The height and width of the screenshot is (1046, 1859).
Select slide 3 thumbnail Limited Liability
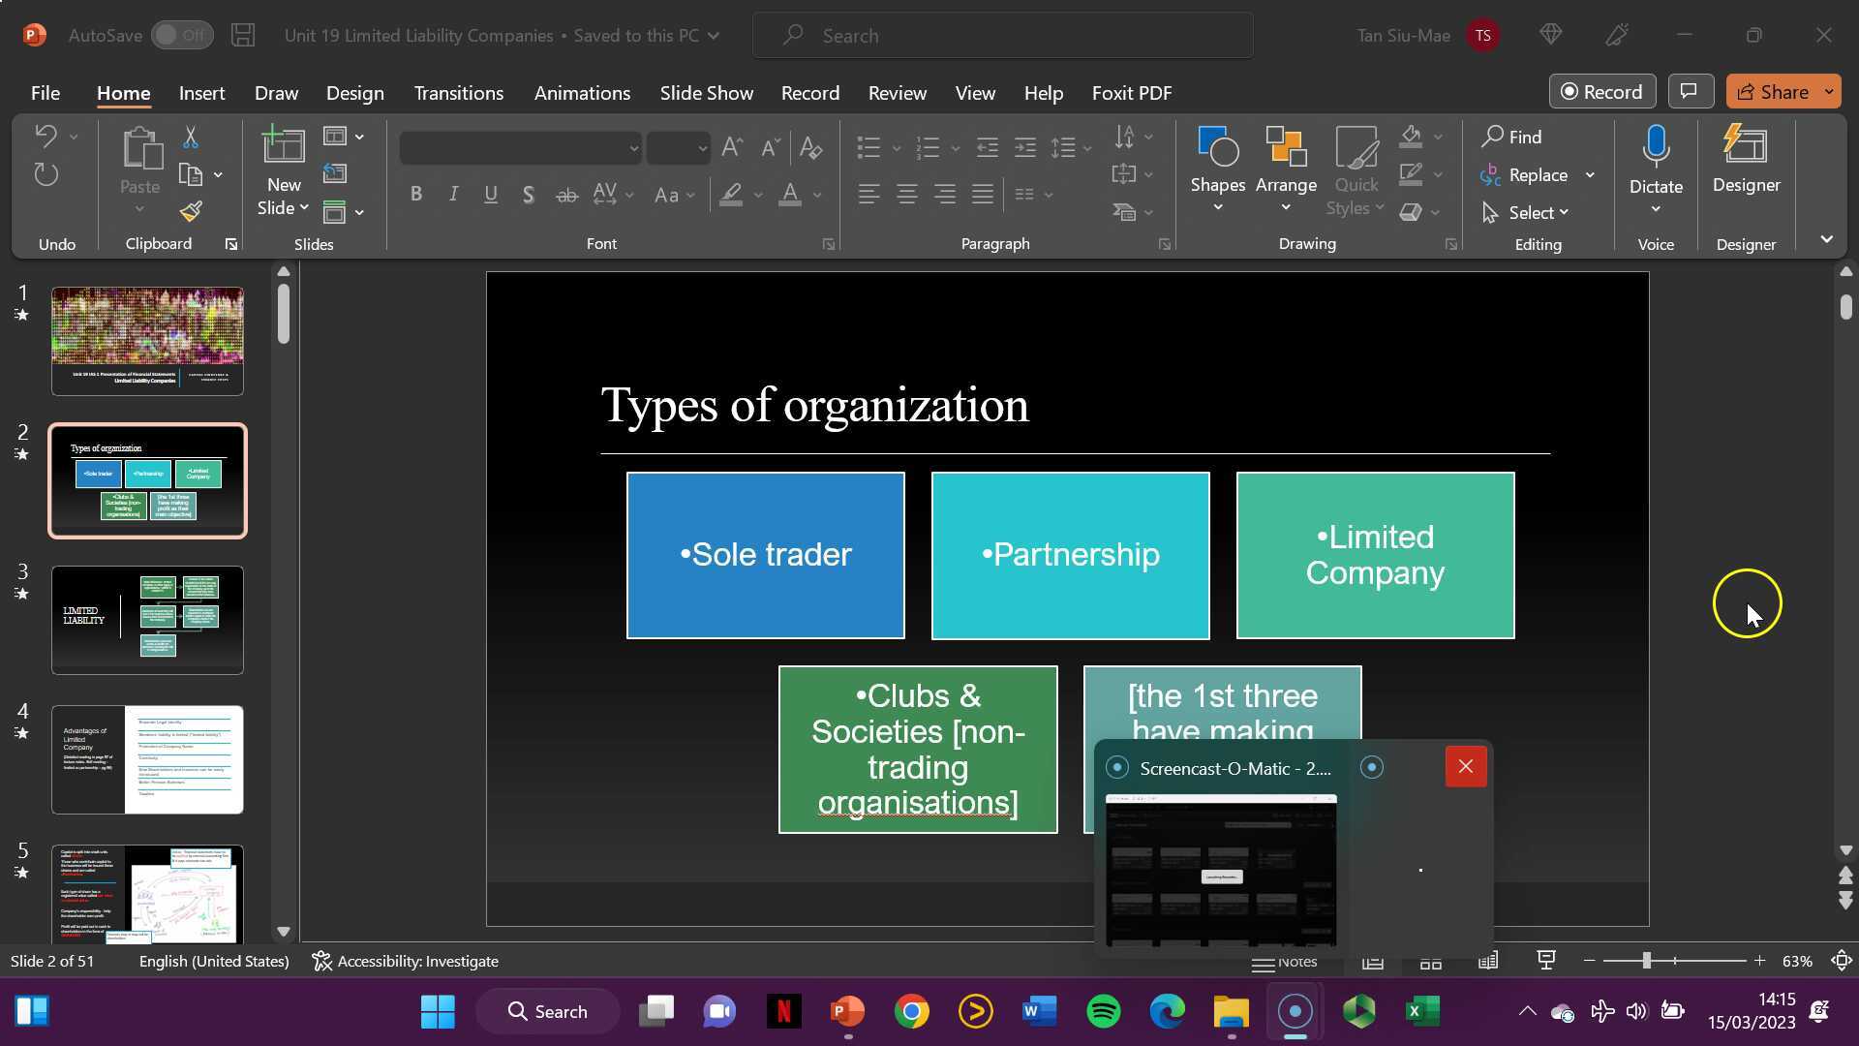(147, 620)
